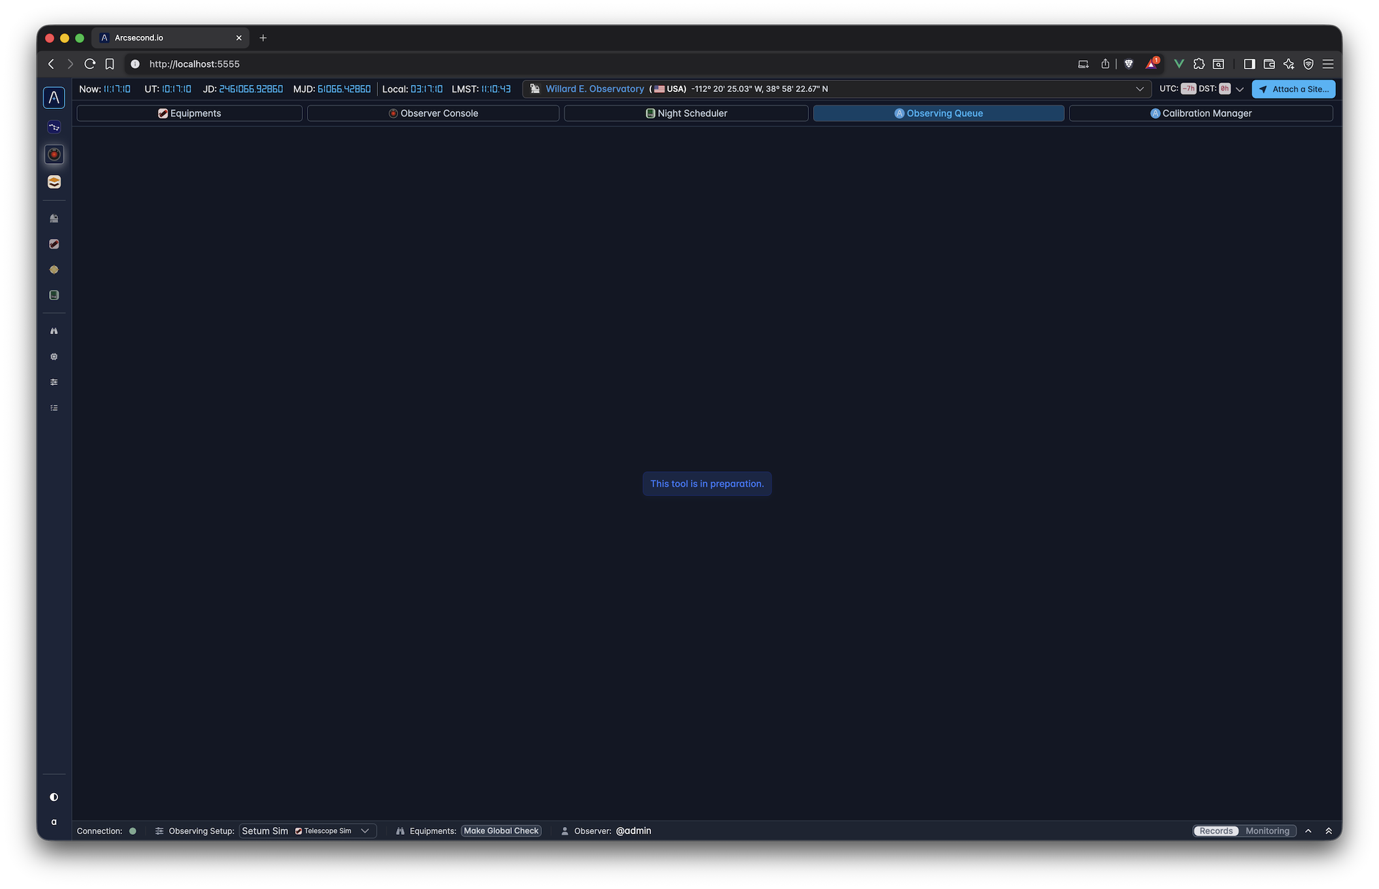Click the gold target sidebar icon
The image size is (1379, 889).
coord(54,270)
